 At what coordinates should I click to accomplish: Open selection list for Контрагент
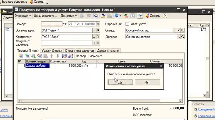pyautogui.click(x=94, y=37)
